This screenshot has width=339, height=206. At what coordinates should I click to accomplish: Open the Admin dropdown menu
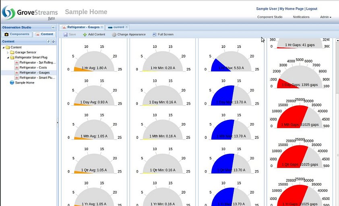click(x=325, y=17)
